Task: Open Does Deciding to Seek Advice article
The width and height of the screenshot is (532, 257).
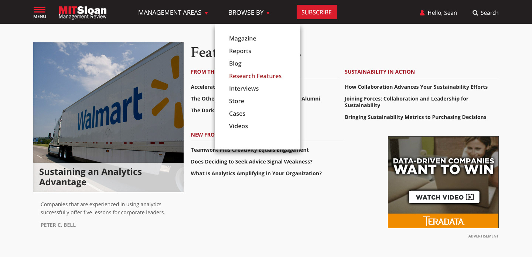Action: pyautogui.click(x=252, y=162)
